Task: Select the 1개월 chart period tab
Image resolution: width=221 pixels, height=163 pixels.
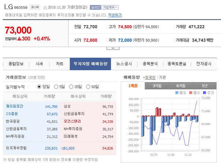Action: (x=133, y=86)
